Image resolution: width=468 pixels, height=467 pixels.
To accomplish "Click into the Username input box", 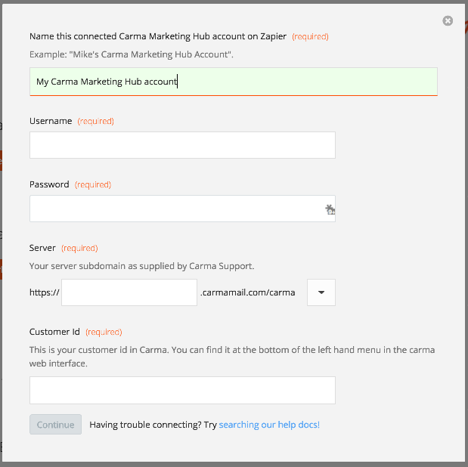I will (182, 145).
